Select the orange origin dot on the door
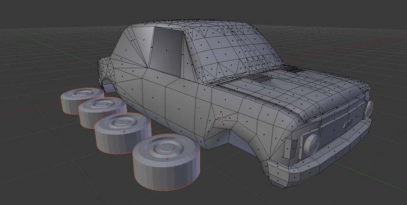407x205 pixels. click(x=198, y=108)
